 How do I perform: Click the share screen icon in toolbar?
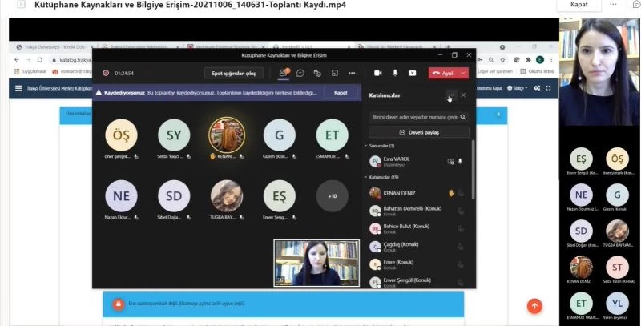click(x=412, y=73)
